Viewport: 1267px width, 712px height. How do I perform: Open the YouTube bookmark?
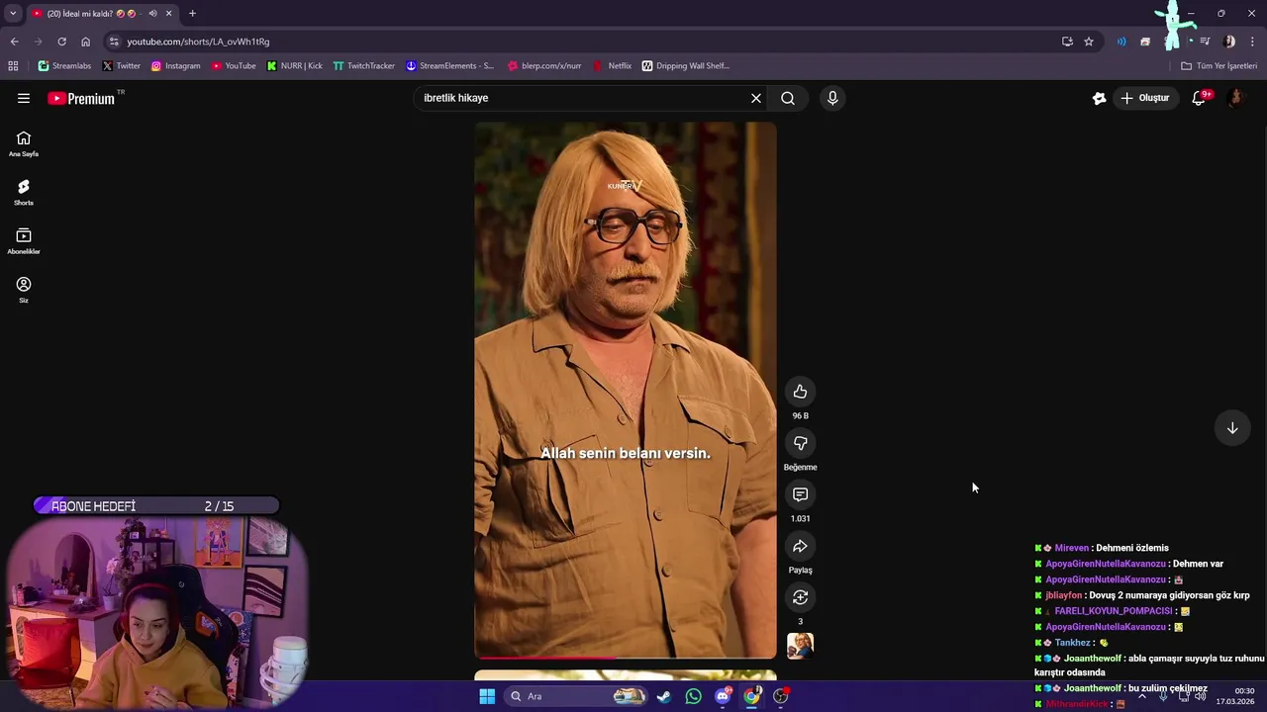[x=234, y=66]
